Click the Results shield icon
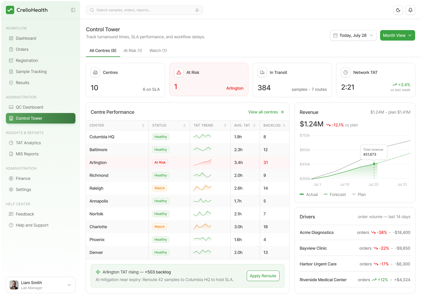 click(11, 83)
